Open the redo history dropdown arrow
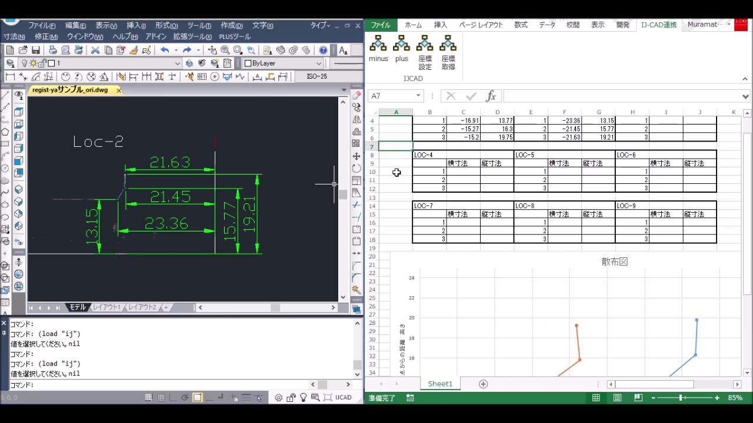753x423 pixels. pos(198,50)
